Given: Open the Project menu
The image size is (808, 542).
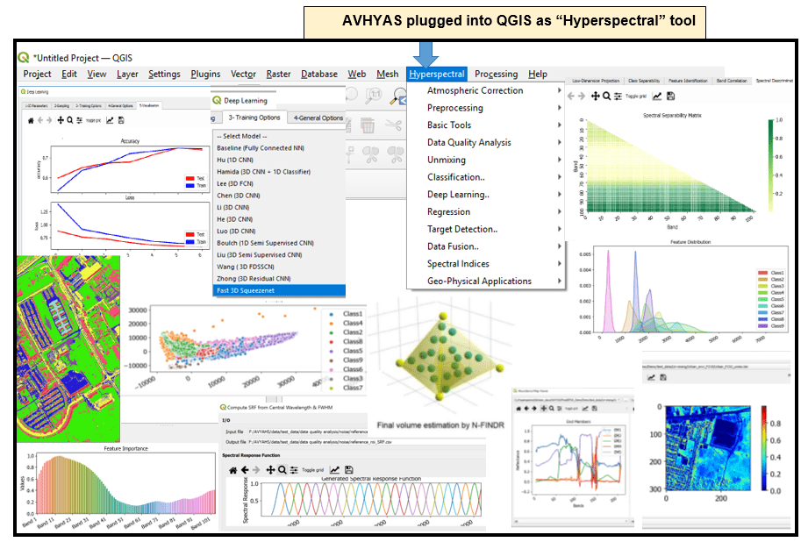Looking at the screenshot, I should [37, 75].
